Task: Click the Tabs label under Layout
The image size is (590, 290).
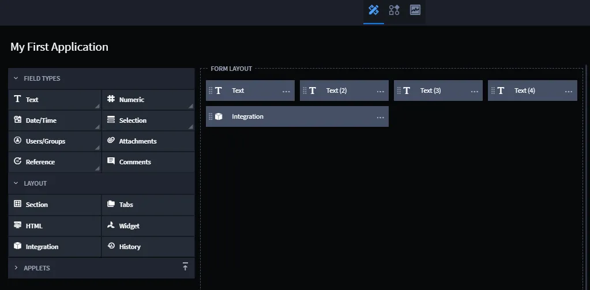Action: click(x=126, y=205)
